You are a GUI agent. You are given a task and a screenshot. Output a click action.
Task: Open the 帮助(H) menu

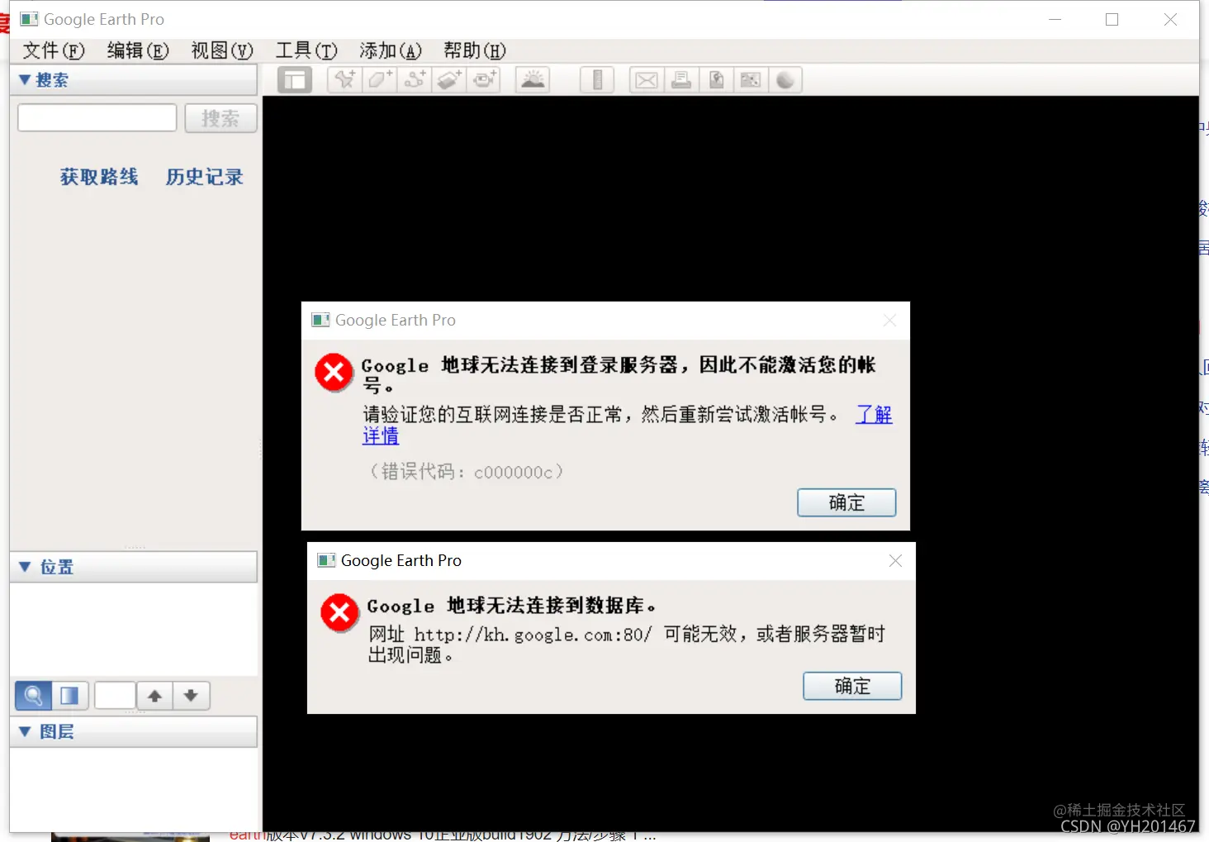coord(475,50)
